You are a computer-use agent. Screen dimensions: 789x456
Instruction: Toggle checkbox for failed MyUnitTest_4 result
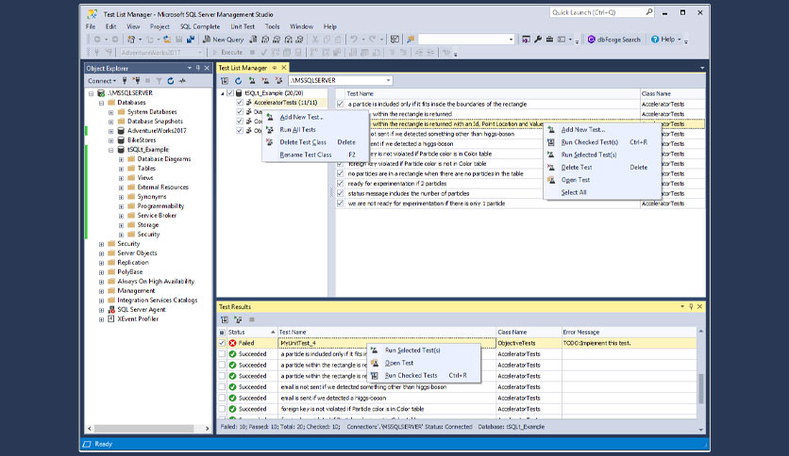coord(222,343)
